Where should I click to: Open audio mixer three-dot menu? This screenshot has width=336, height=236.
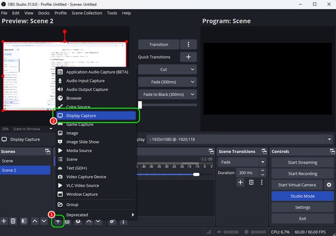(x=123, y=222)
